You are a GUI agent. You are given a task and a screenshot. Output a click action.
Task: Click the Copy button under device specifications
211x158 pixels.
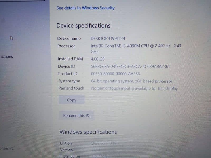pyautogui.click(x=71, y=100)
